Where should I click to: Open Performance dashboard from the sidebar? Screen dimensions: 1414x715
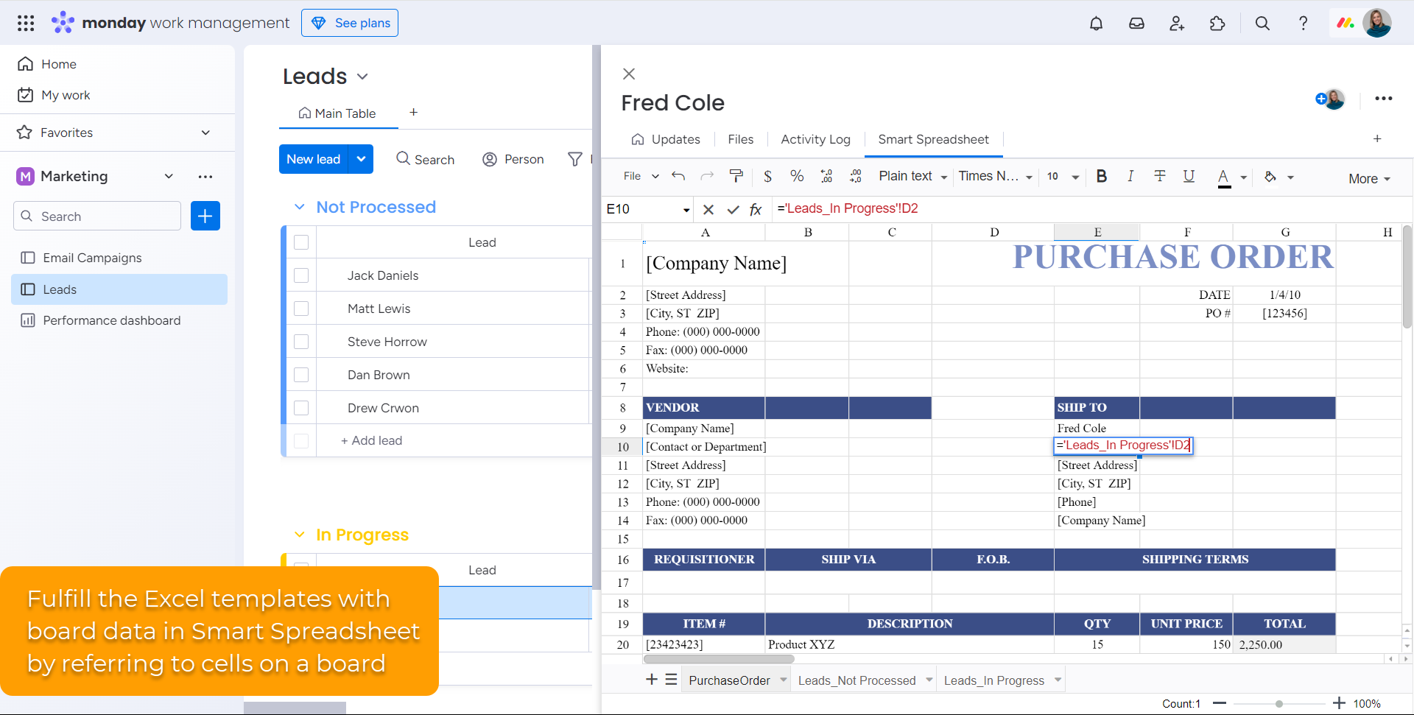click(110, 320)
